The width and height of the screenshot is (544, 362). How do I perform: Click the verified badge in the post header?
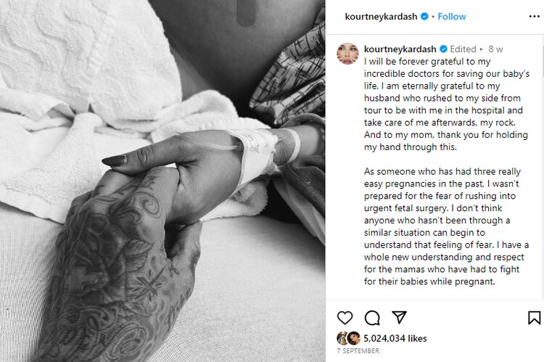(424, 16)
